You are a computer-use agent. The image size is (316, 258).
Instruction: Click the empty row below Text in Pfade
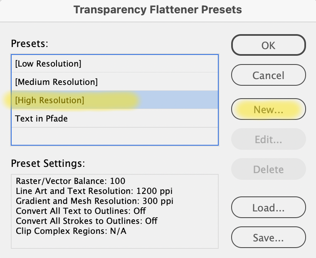115,136
